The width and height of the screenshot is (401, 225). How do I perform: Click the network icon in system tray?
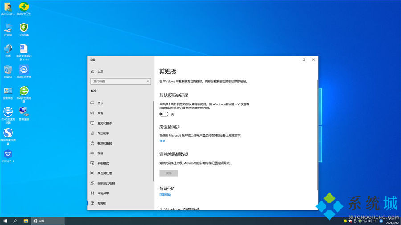pos(365,221)
